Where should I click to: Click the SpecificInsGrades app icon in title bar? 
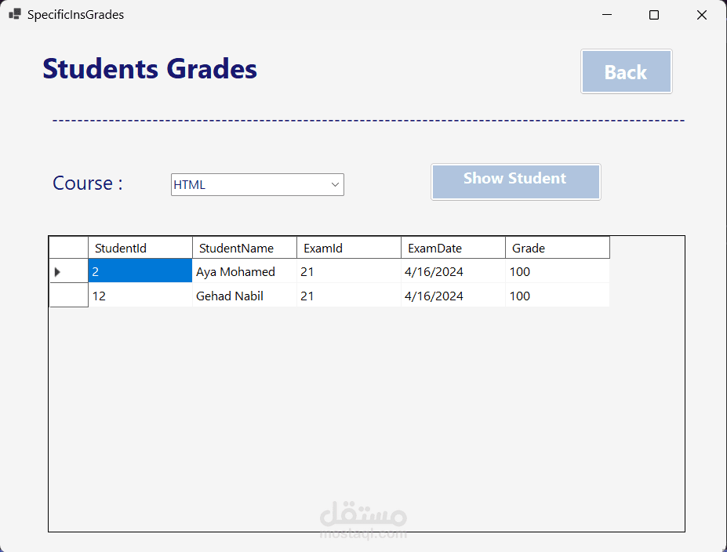tap(15, 14)
